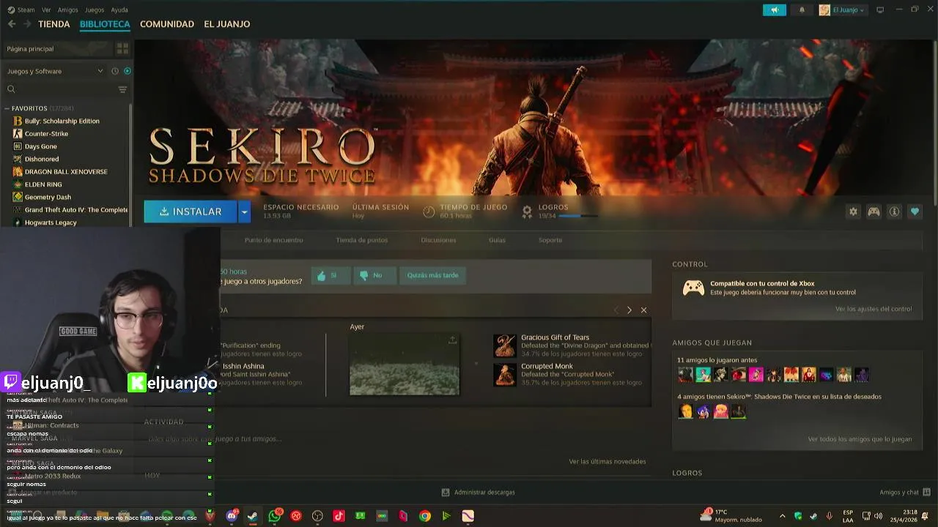Open the Juegos y Software dropdown
The width and height of the screenshot is (938, 527).
pyautogui.click(x=56, y=71)
